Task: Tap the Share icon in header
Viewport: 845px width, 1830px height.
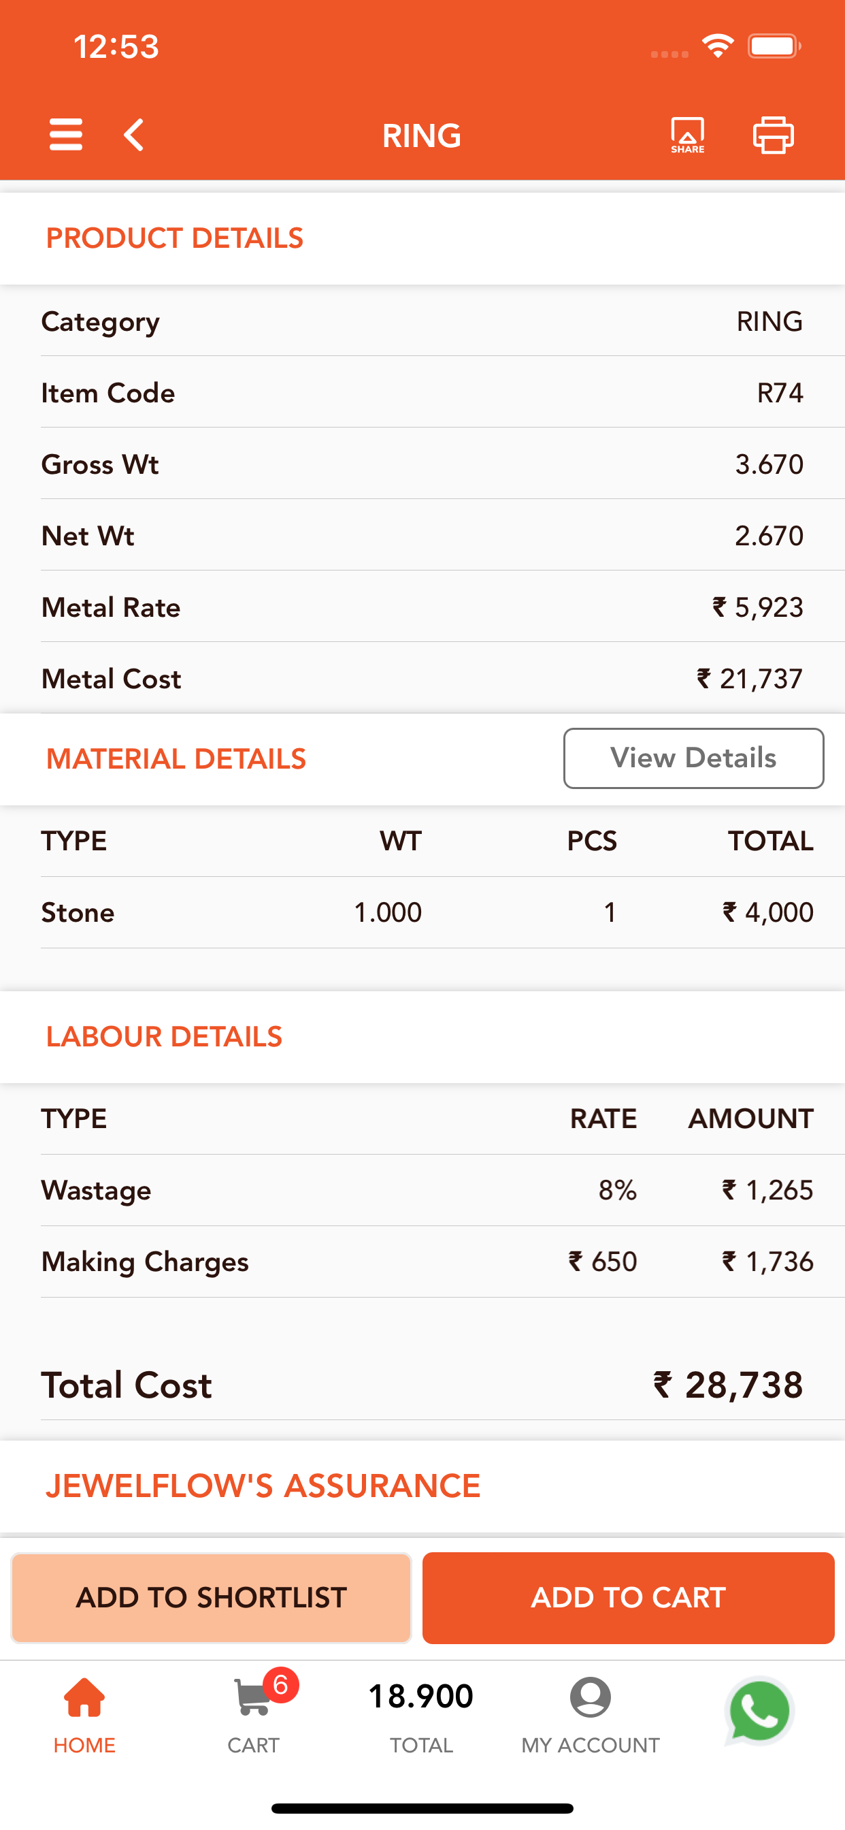Action: click(x=687, y=135)
